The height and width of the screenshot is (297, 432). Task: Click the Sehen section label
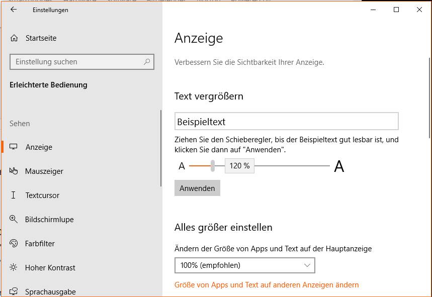point(20,124)
